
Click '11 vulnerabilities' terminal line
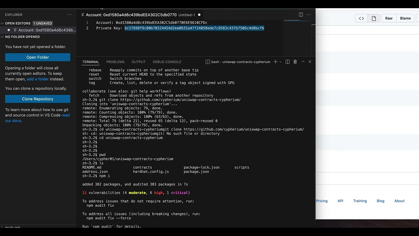(136, 193)
